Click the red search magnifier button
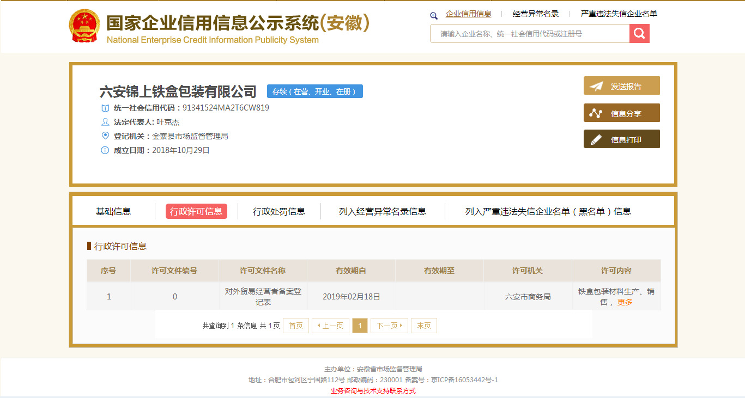745x398 pixels. (639, 34)
